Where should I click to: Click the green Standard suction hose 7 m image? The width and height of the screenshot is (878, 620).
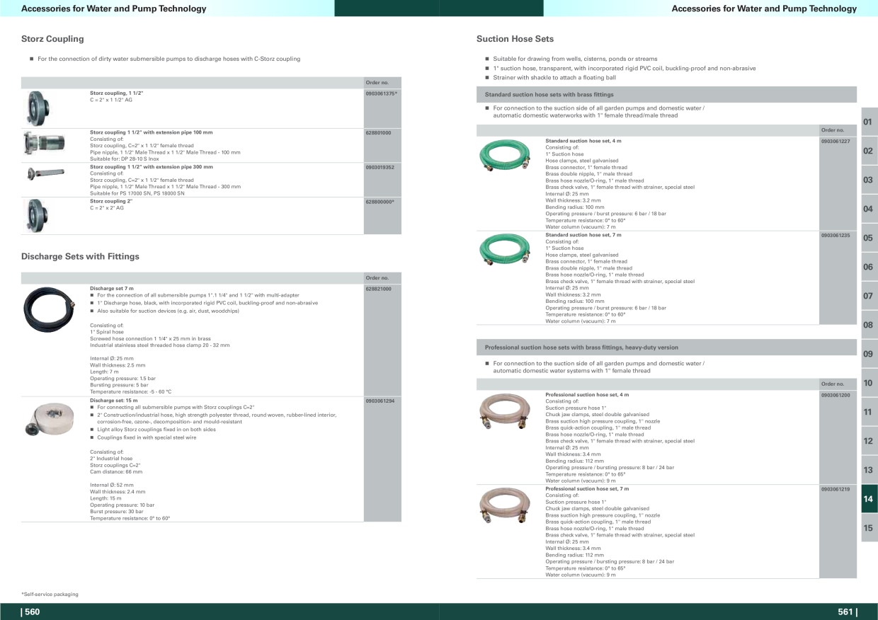(x=505, y=248)
